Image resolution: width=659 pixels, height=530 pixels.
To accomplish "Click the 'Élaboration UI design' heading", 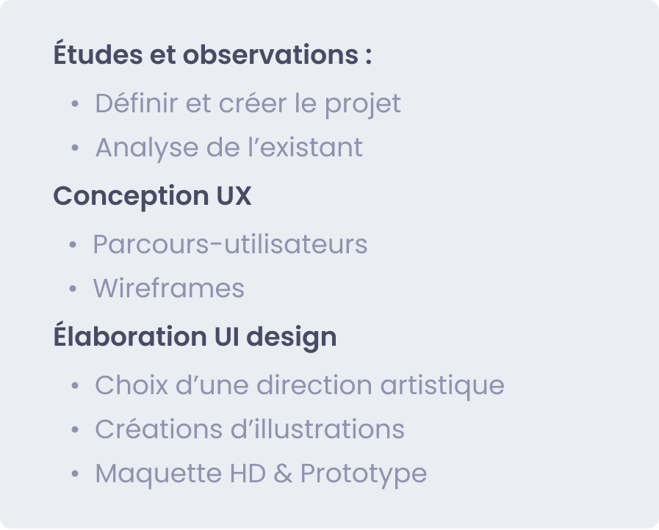I will 195,336.
